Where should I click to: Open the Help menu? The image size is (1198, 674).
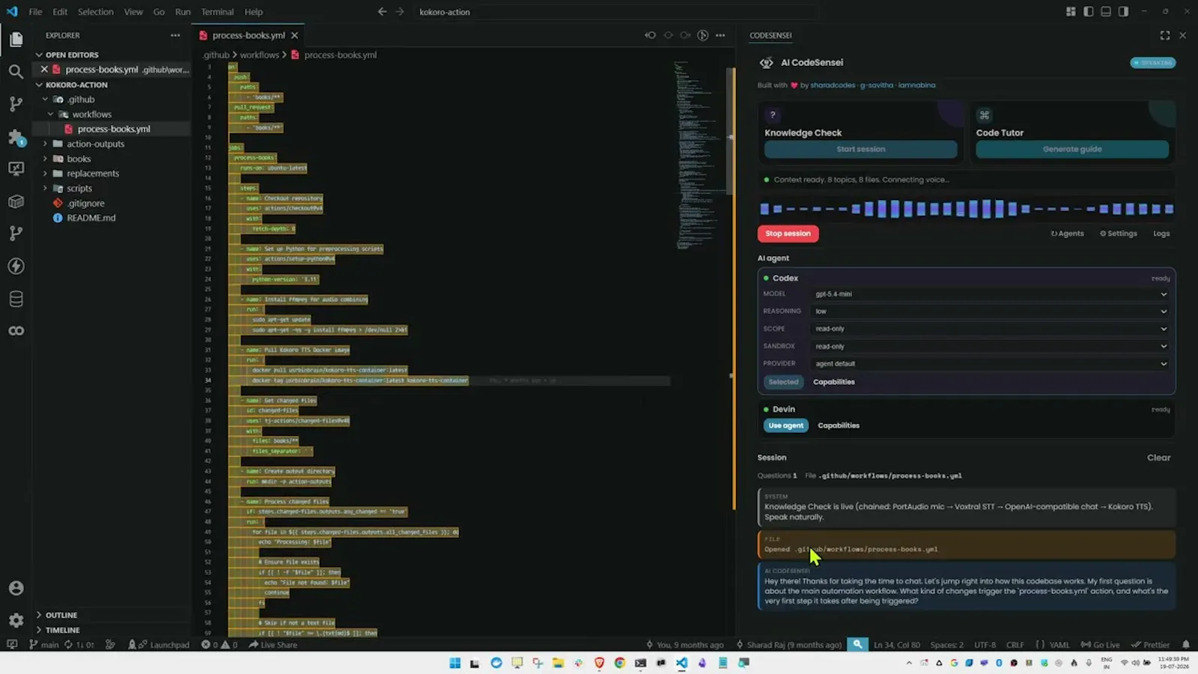coord(254,12)
